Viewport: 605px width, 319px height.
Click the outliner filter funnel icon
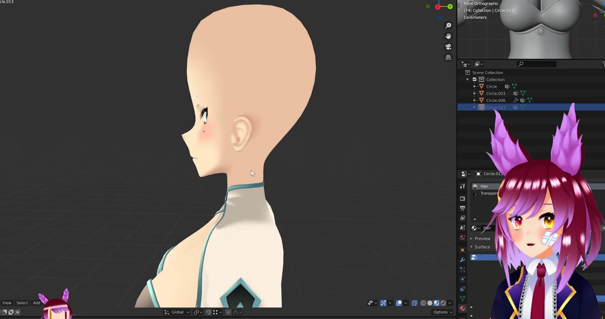pyautogui.click(x=603, y=64)
